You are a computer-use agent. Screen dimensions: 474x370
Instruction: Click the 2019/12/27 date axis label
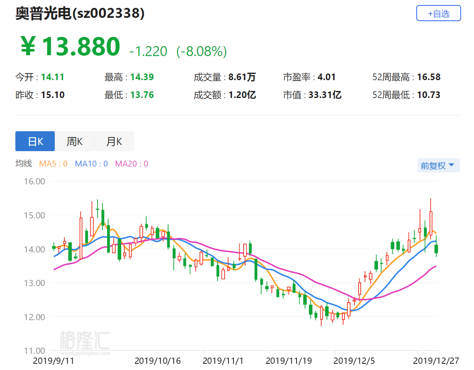point(436,361)
